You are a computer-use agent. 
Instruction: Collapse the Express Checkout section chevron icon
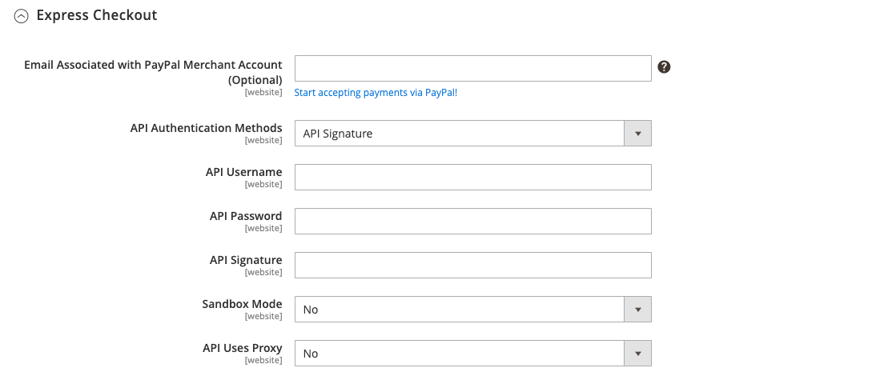coord(21,17)
